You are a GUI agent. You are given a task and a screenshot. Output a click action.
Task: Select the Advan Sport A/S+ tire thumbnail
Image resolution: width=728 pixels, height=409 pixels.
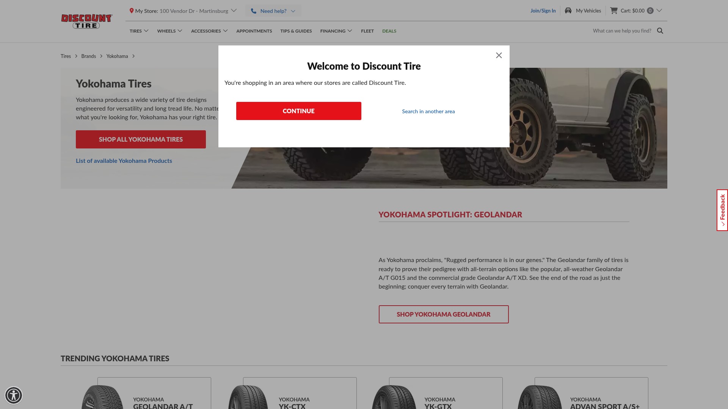(x=539, y=397)
